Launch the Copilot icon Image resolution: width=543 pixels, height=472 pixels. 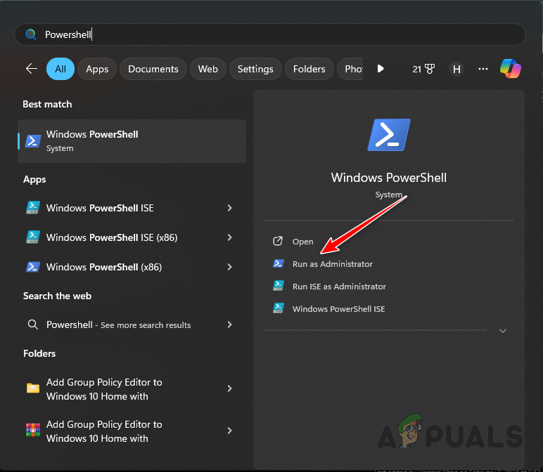(x=511, y=68)
